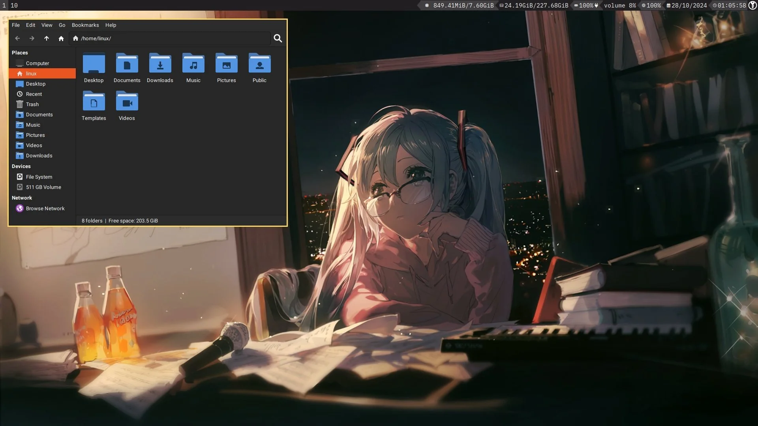Screen dimensions: 758x426
Task: Click the Places section header
Action: (20, 52)
